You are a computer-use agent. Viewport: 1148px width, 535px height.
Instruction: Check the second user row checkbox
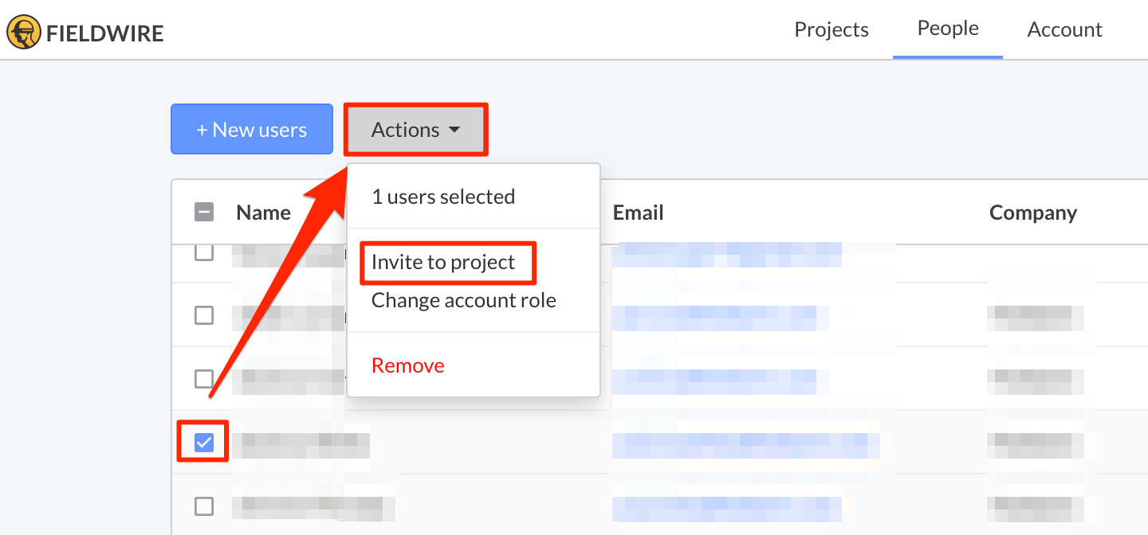[x=204, y=315]
